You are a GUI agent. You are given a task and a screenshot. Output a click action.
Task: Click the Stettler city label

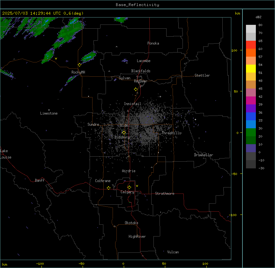pos(202,75)
